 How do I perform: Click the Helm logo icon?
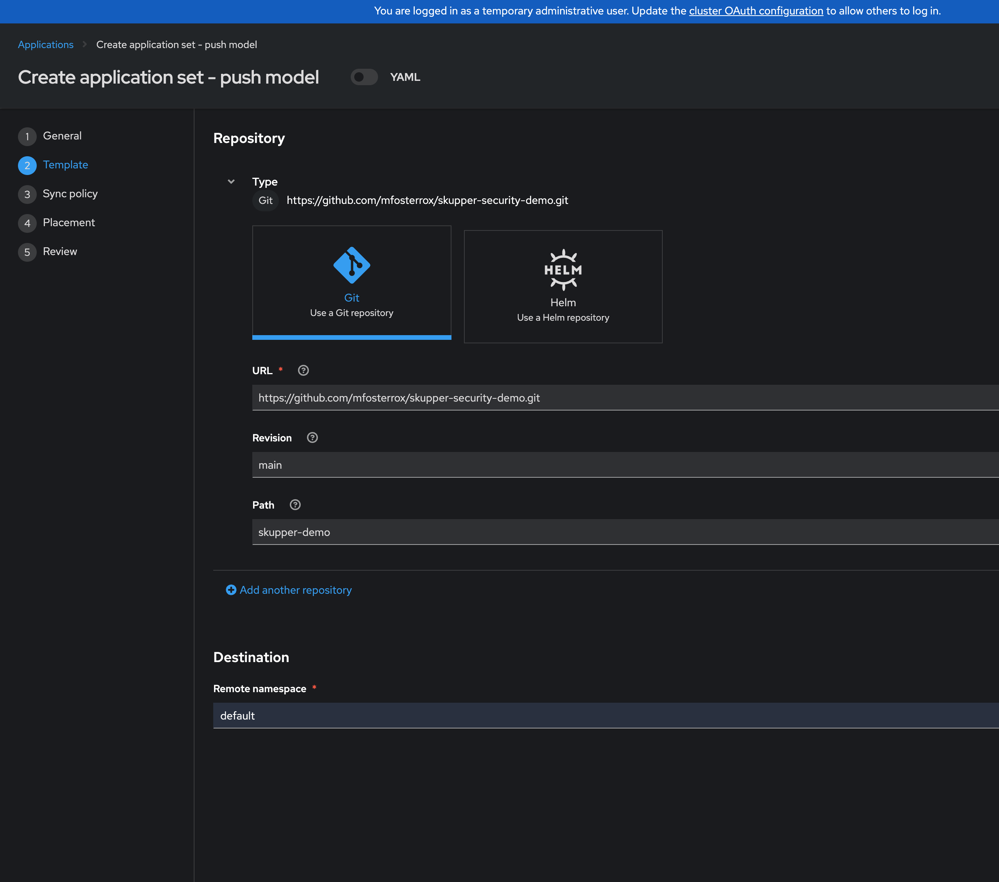tap(562, 270)
